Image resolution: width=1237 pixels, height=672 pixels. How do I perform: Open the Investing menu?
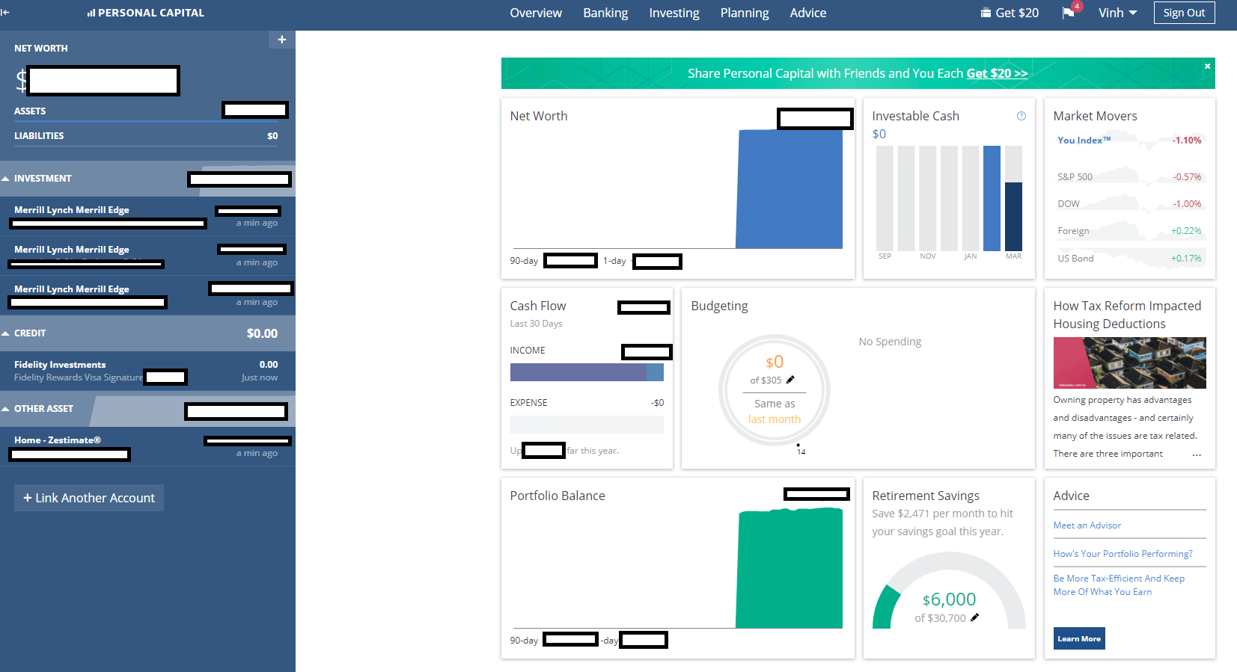pos(674,13)
